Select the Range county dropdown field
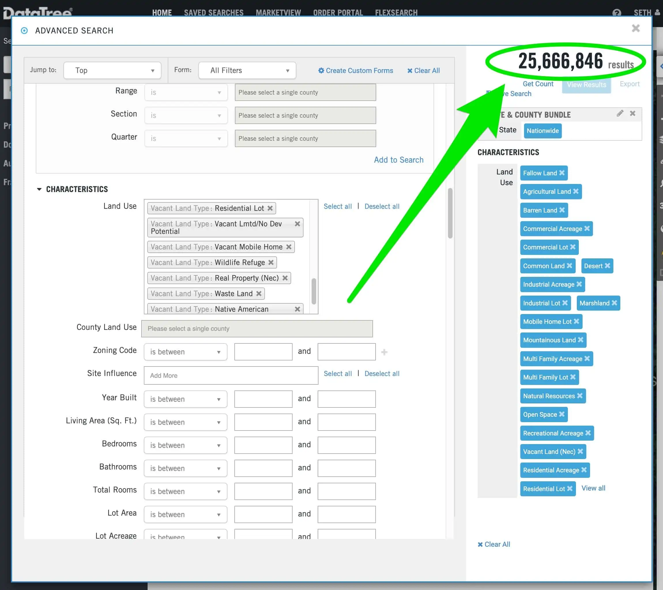This screenshot has width=663, height=590. [x=306, y=92]
